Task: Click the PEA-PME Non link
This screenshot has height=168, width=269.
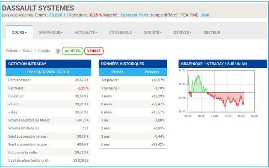Action: (205, 15)
